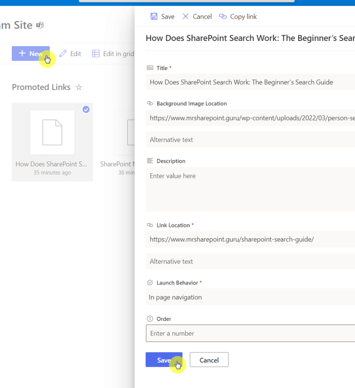This screenshot has height=388, width=355.
Task: Click the Teams icon beside site name
Action: point(40,25)
